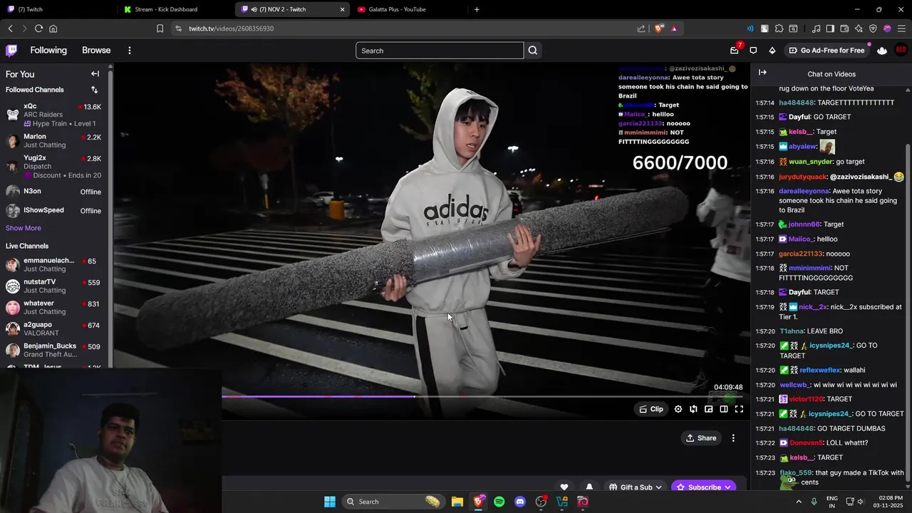This screenshot has width=912, height=513.
Task: Go to browser home page icon
Action: 53,28
